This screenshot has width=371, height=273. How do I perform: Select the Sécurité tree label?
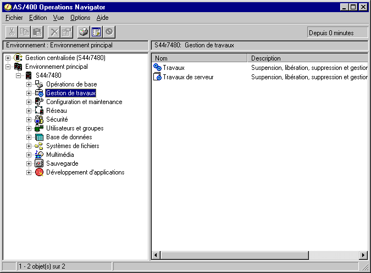click(57, 119)
